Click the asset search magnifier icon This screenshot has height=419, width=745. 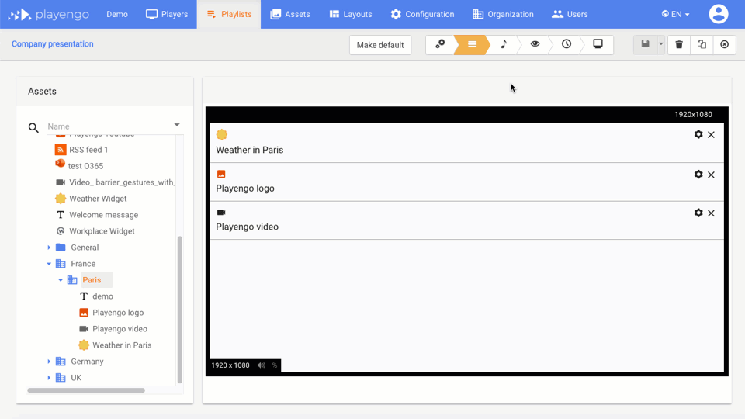33,127
